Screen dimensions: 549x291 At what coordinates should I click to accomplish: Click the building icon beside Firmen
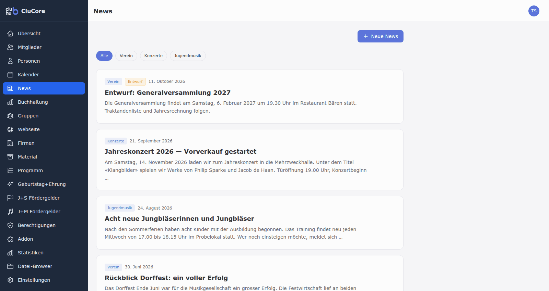(x=10, y=143)
